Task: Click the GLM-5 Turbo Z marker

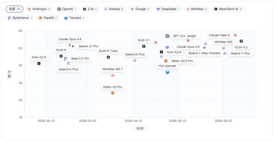Action: click(x=108, y=57)
